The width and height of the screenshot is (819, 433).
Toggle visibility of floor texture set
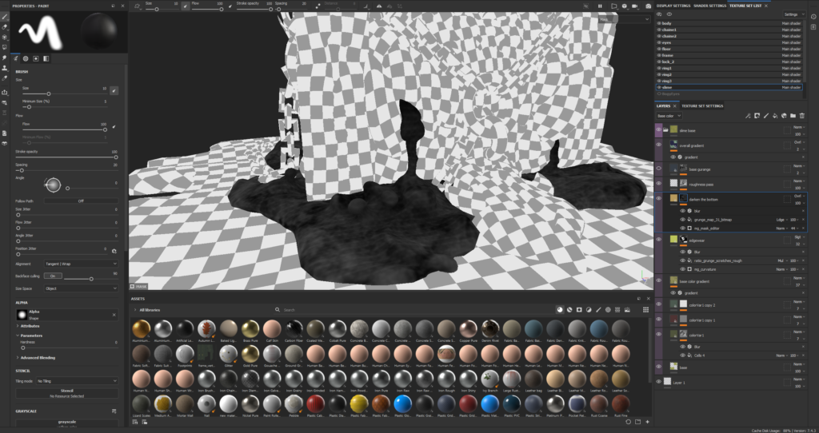(x=659, y=49)
